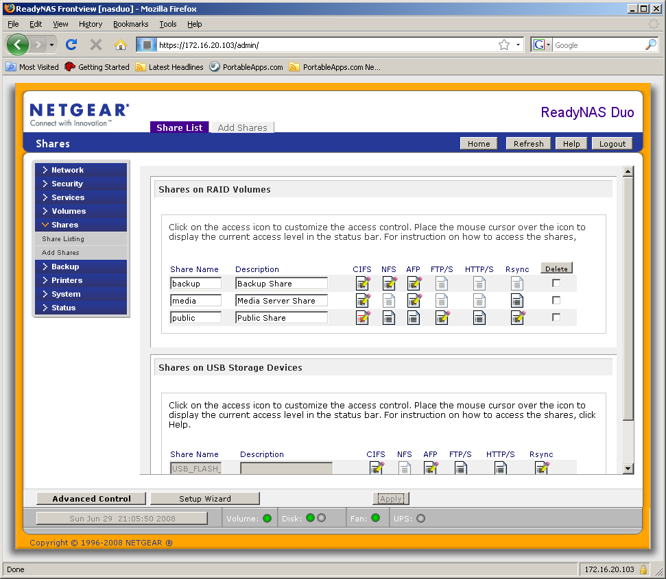Expand the Backup sidebar section

tap(81, 267)
